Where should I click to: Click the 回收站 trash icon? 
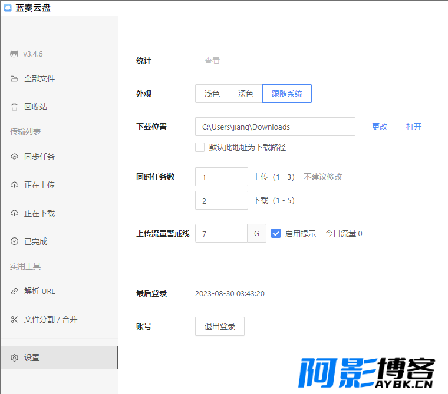tap(14, 107)
